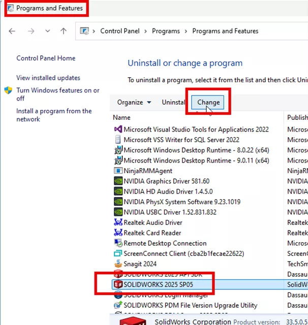Image resolution: width=308 pixels, height=325 pixels.
Task: Click the Forward navigation arrow
Action: 31,31
